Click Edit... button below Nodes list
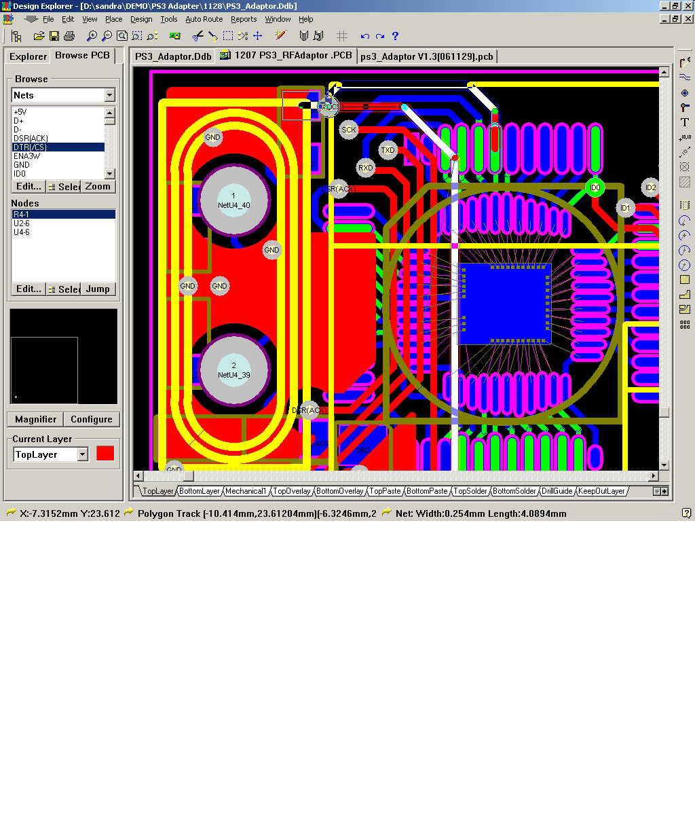Screen dimensions: 695x815 [x=29, y=289]
